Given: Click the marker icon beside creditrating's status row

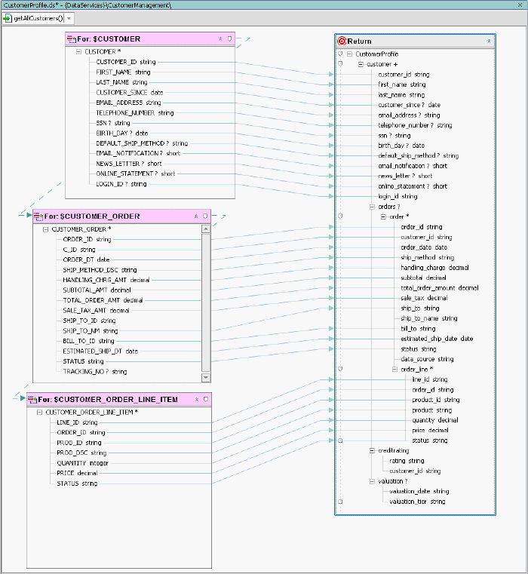Looking at the screenshot, I should pos(340,440).
